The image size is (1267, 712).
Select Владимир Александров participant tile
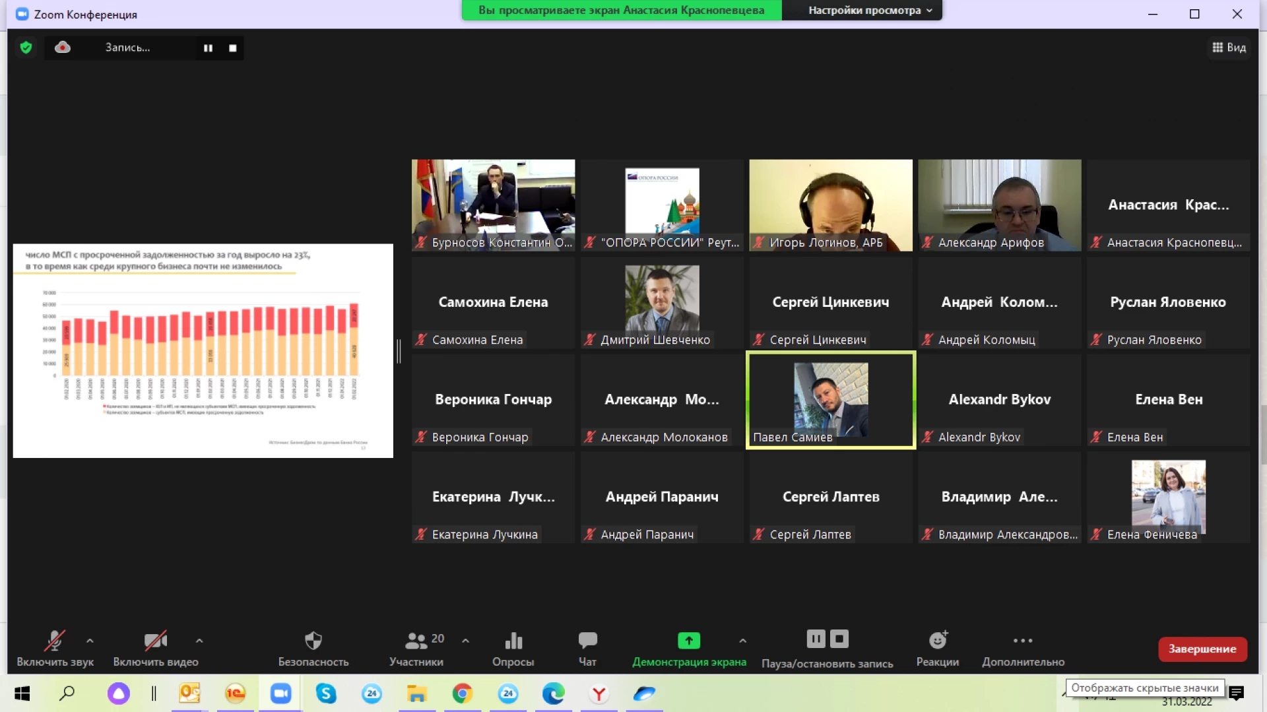click(x=1000, y=498)
